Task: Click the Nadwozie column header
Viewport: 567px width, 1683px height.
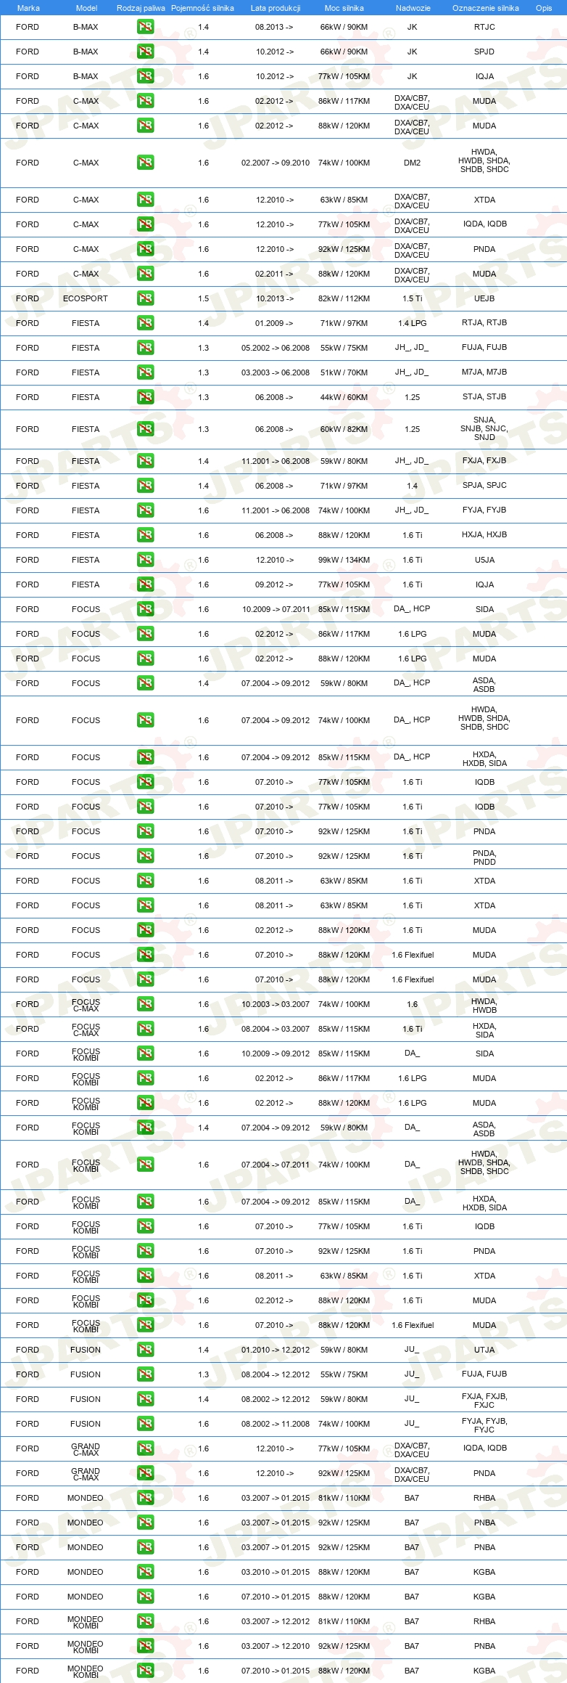Action: coord(413,8)
